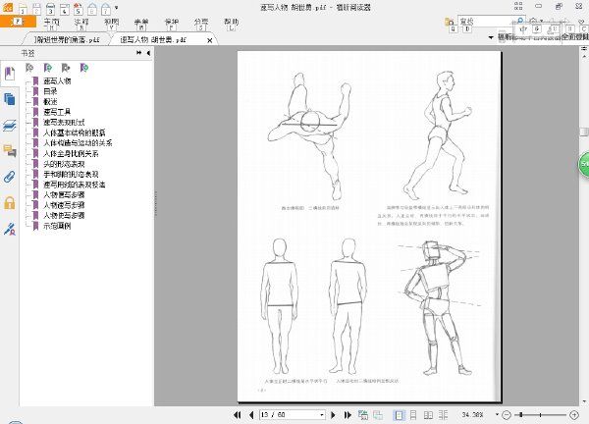589x424 pixels.
Task: Collapse the bookmarks panel with left arrow
Action: (148, 53)
